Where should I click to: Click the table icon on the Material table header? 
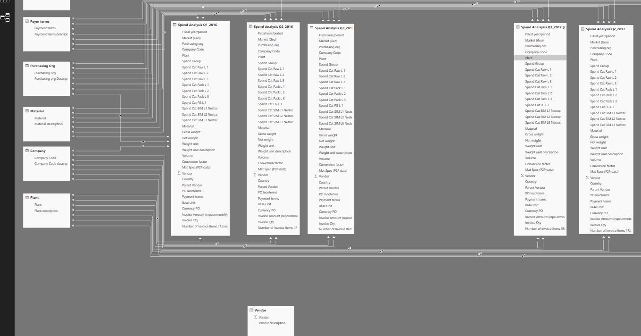point(27,111)
